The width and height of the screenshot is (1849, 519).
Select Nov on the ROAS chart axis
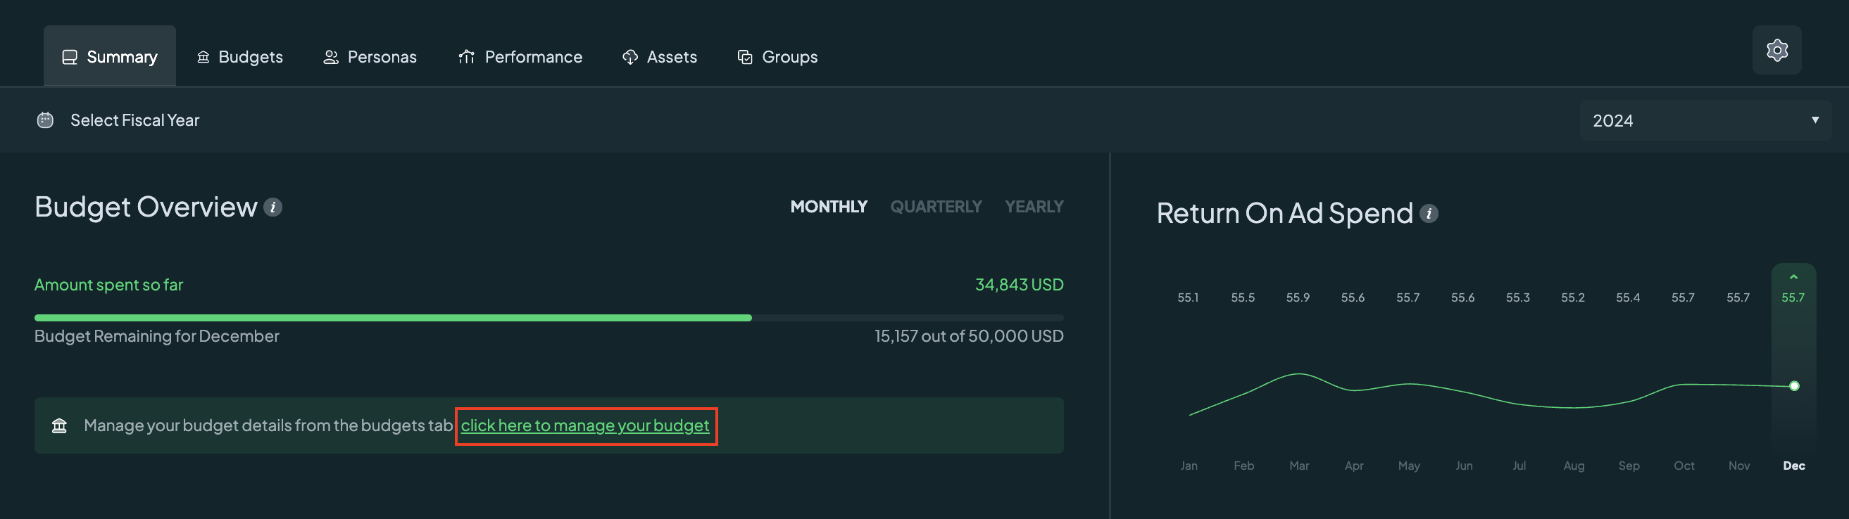(1738, 466)
